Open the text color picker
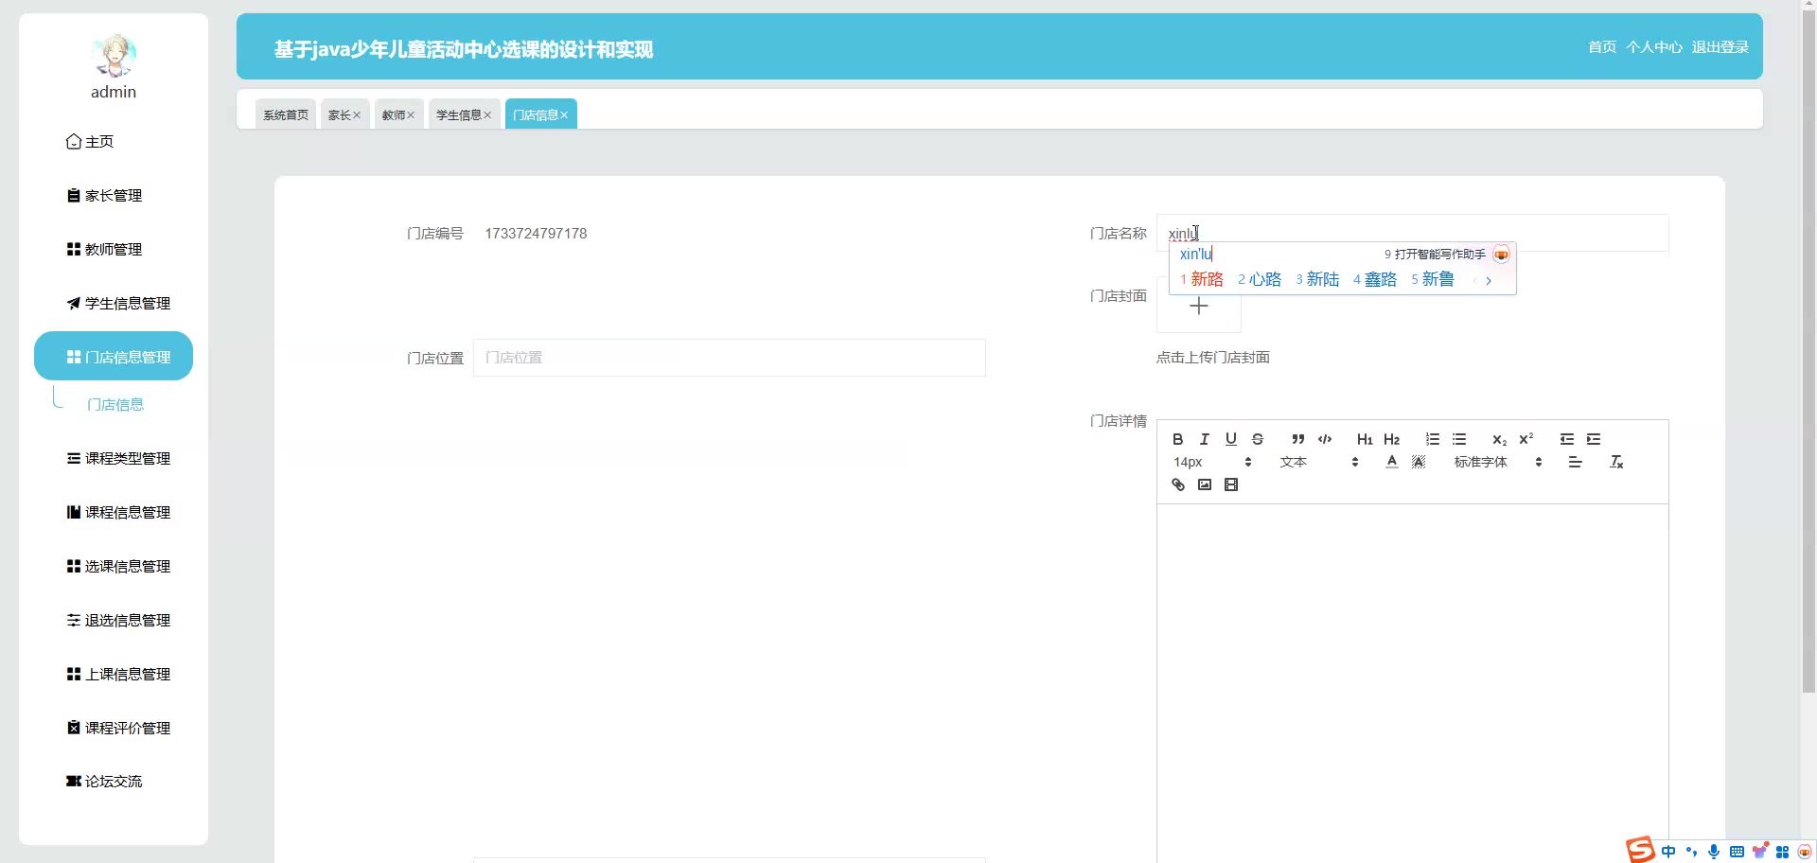 [x=1391, y=462]
